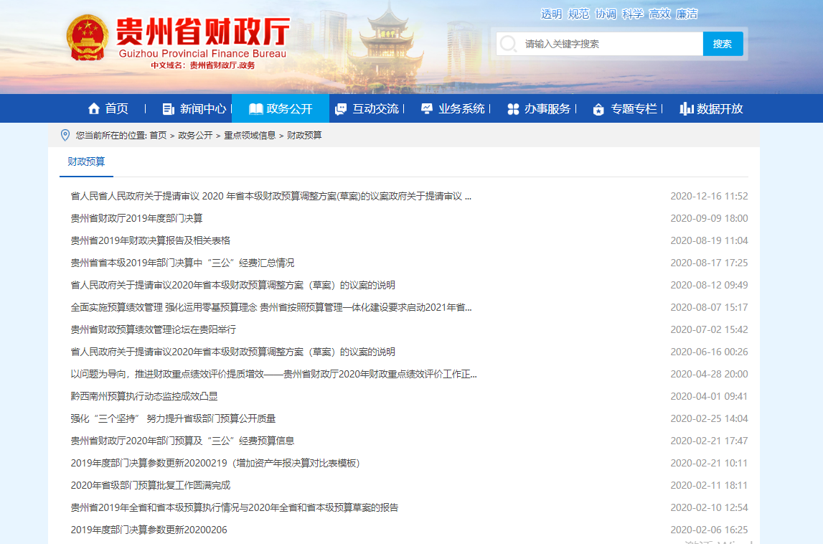Click the chat bubble icon beside 互动交流

pos(341,109)
